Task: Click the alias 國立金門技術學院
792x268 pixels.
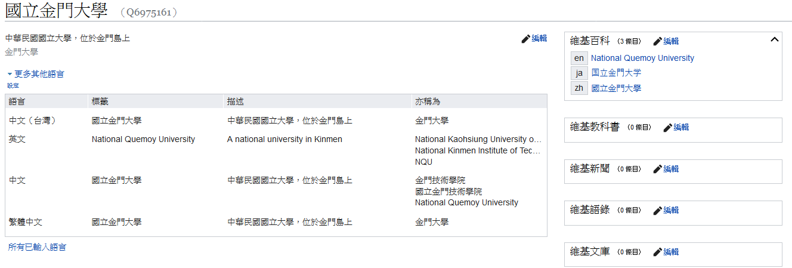Action: (448, 192)
